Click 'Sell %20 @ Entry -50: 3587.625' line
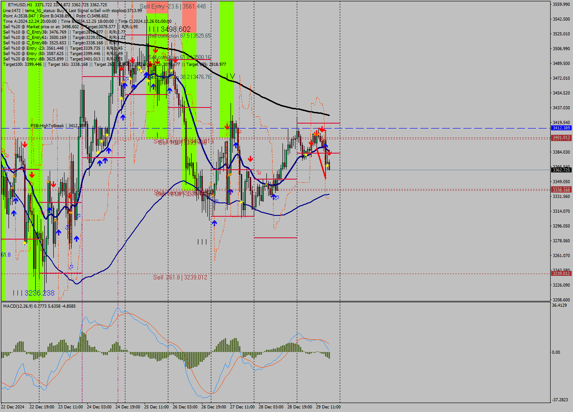This screenshot has height=412, width=573. 63,53
